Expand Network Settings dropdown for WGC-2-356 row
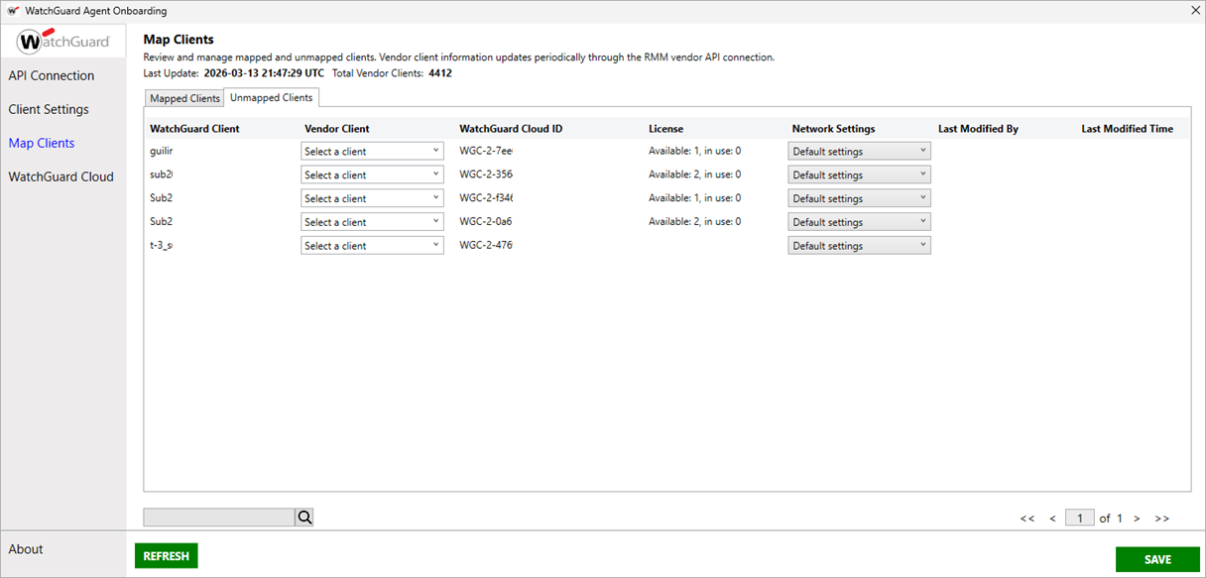Viewport: 1206px width, 578px height. pos(859,174)
